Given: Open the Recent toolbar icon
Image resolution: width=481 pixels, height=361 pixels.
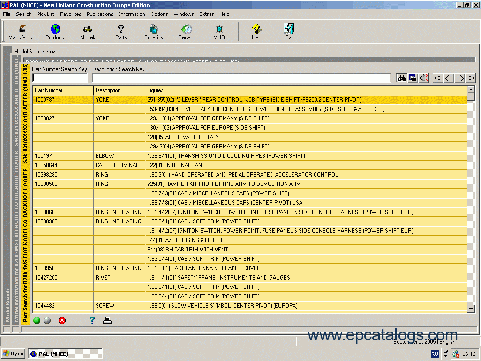Looking at the screenshot, I should point(186,32).
